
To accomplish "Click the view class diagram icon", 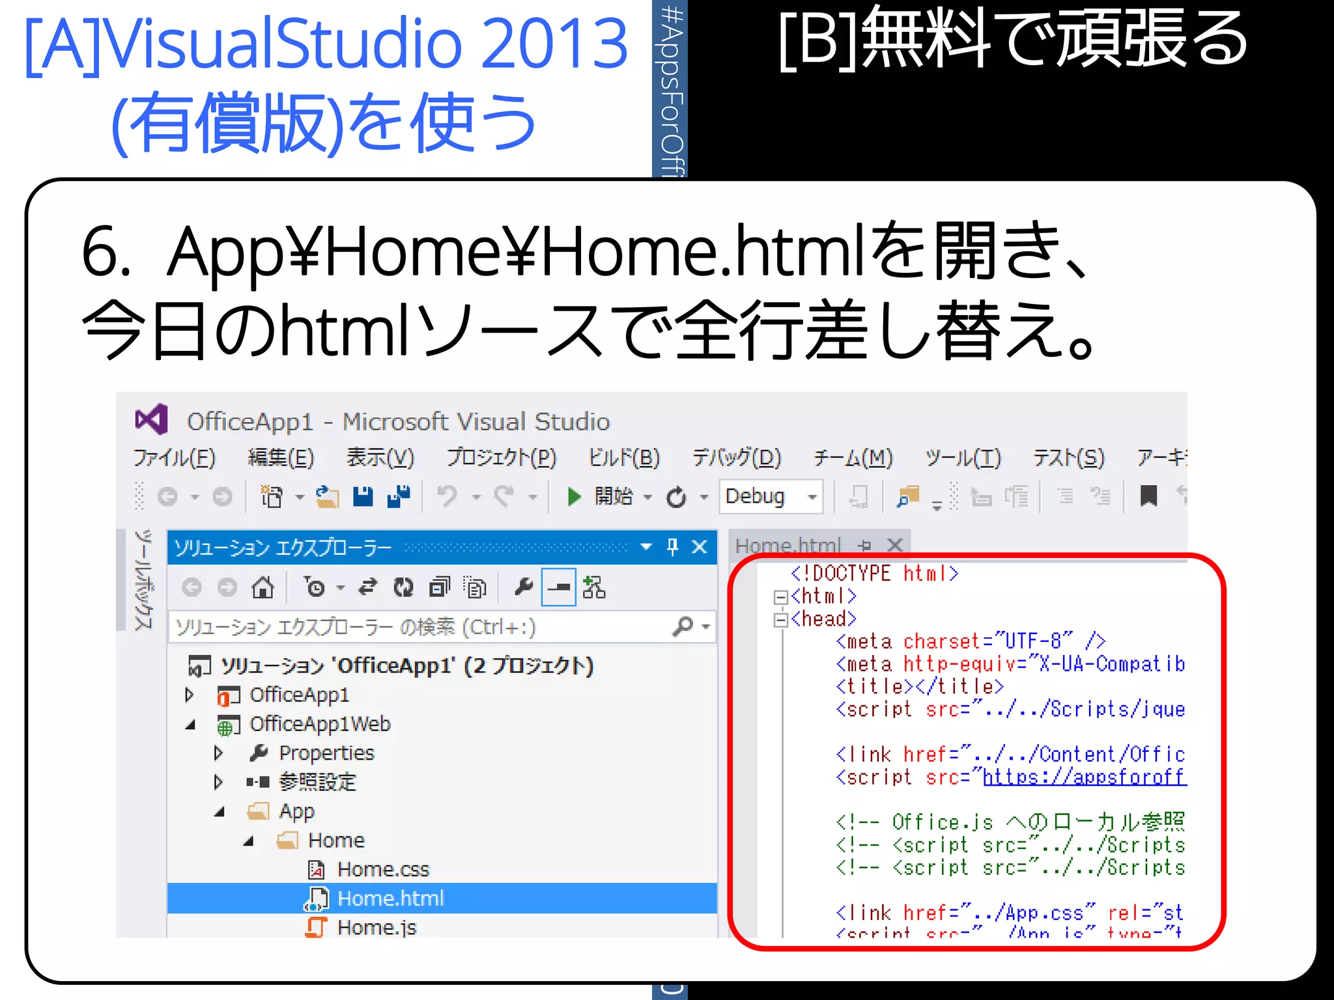I will click(x=594, y=588).
